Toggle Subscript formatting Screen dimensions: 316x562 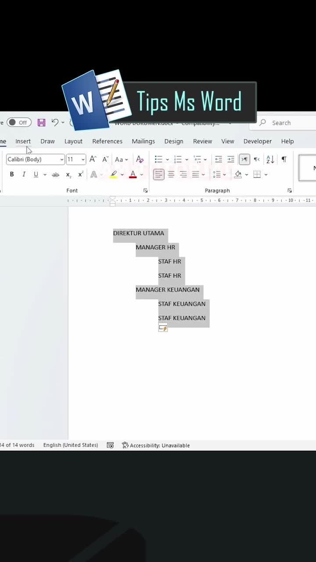68,175
